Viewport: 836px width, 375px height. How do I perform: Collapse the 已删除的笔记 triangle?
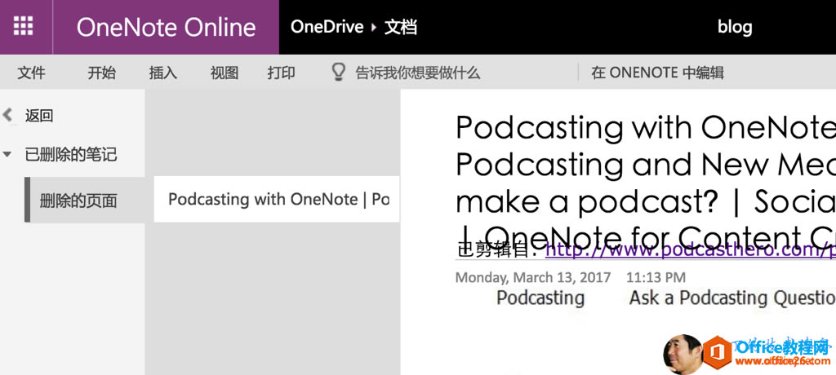coord(7,155)
